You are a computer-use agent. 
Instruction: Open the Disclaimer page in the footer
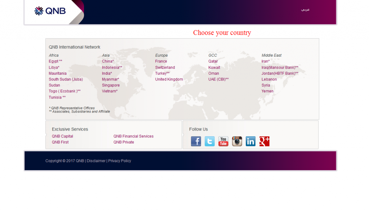[x=96, y=161]
